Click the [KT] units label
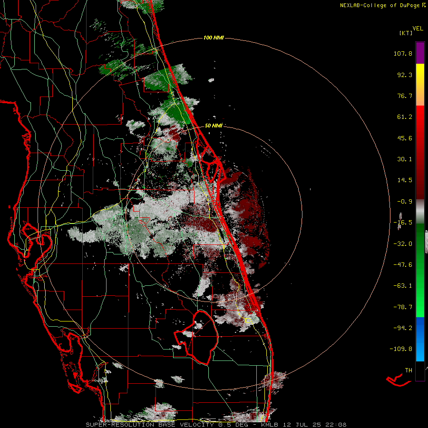The image size is (428, 428). click(406, 33)
